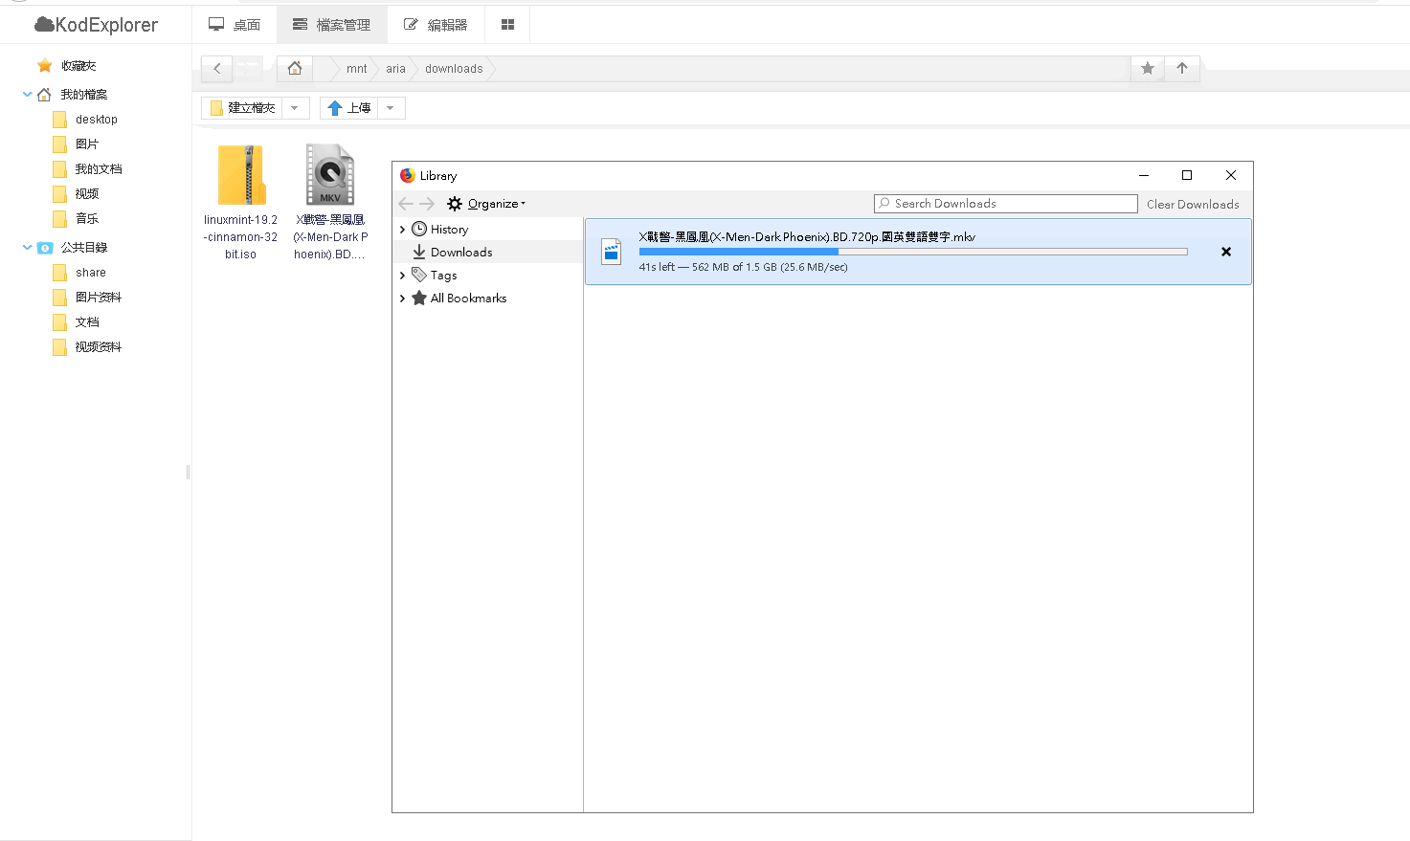Select All Bookmarks in Library sidebar

click(468, 299)
